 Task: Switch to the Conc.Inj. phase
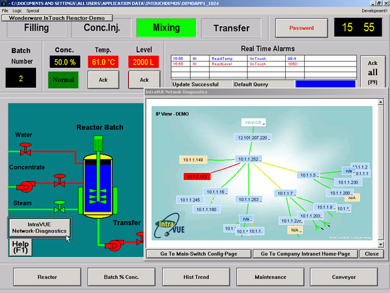(x=102, y=28)
